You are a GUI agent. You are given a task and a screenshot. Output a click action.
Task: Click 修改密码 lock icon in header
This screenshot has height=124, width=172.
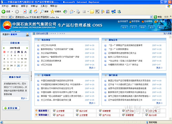coord(130,21)
